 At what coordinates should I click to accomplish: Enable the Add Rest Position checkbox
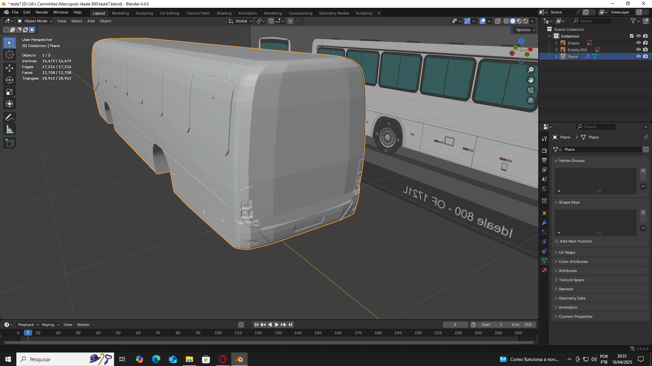[x=557, y=241]
